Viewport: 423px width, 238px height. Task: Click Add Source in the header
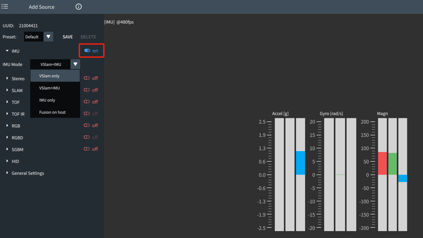(41, 7)
